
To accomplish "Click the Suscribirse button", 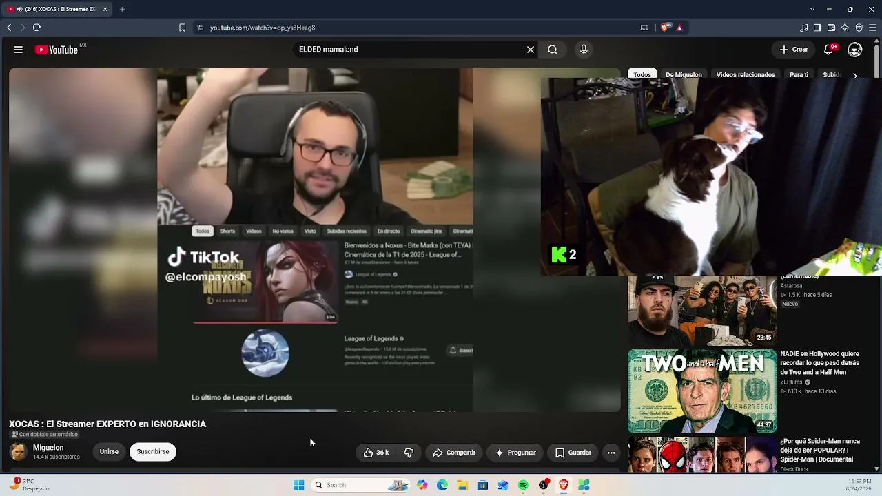I will [153, 452].
